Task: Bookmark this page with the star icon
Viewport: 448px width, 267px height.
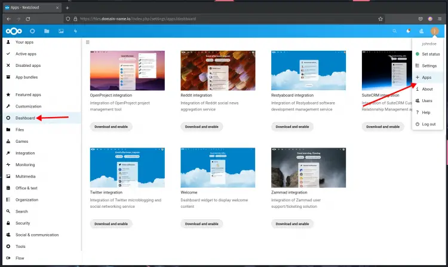Action: pos(381,19)
